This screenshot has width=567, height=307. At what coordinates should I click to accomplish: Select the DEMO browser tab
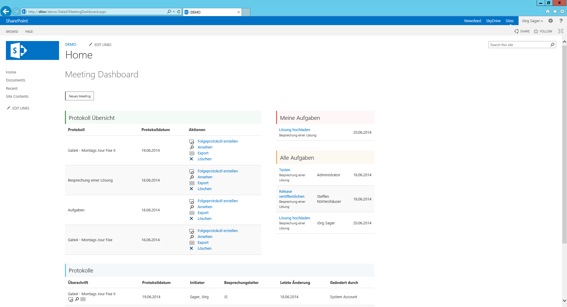[212, 12]
